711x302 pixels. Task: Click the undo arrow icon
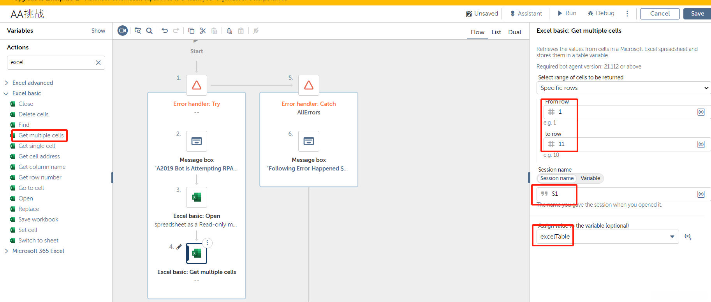[165, 31]
